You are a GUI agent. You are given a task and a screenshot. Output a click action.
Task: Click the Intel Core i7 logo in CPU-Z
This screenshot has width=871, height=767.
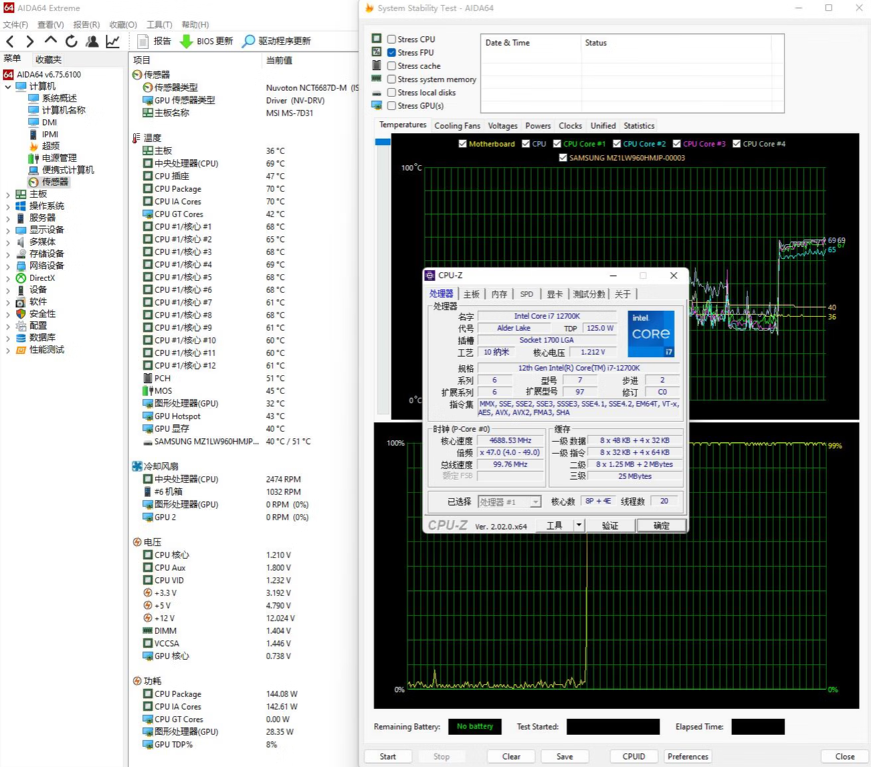[x=651, y=334]
